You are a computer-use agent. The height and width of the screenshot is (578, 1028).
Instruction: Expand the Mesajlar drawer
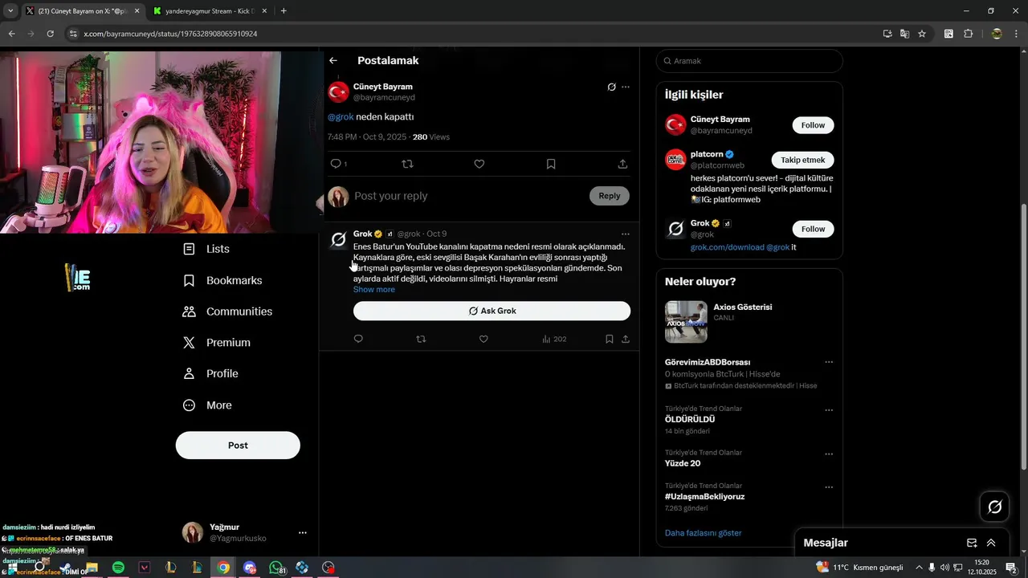point(991,543)
